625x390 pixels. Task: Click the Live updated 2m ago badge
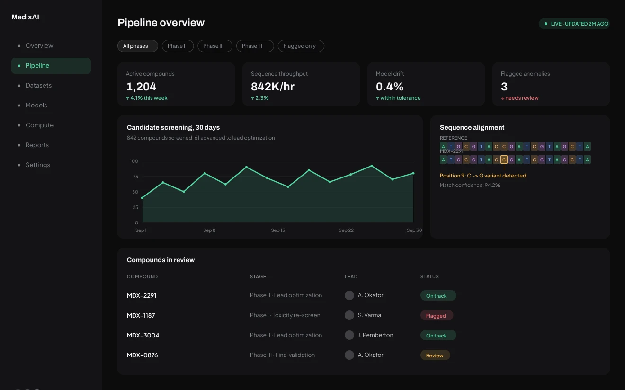(574, 24)
